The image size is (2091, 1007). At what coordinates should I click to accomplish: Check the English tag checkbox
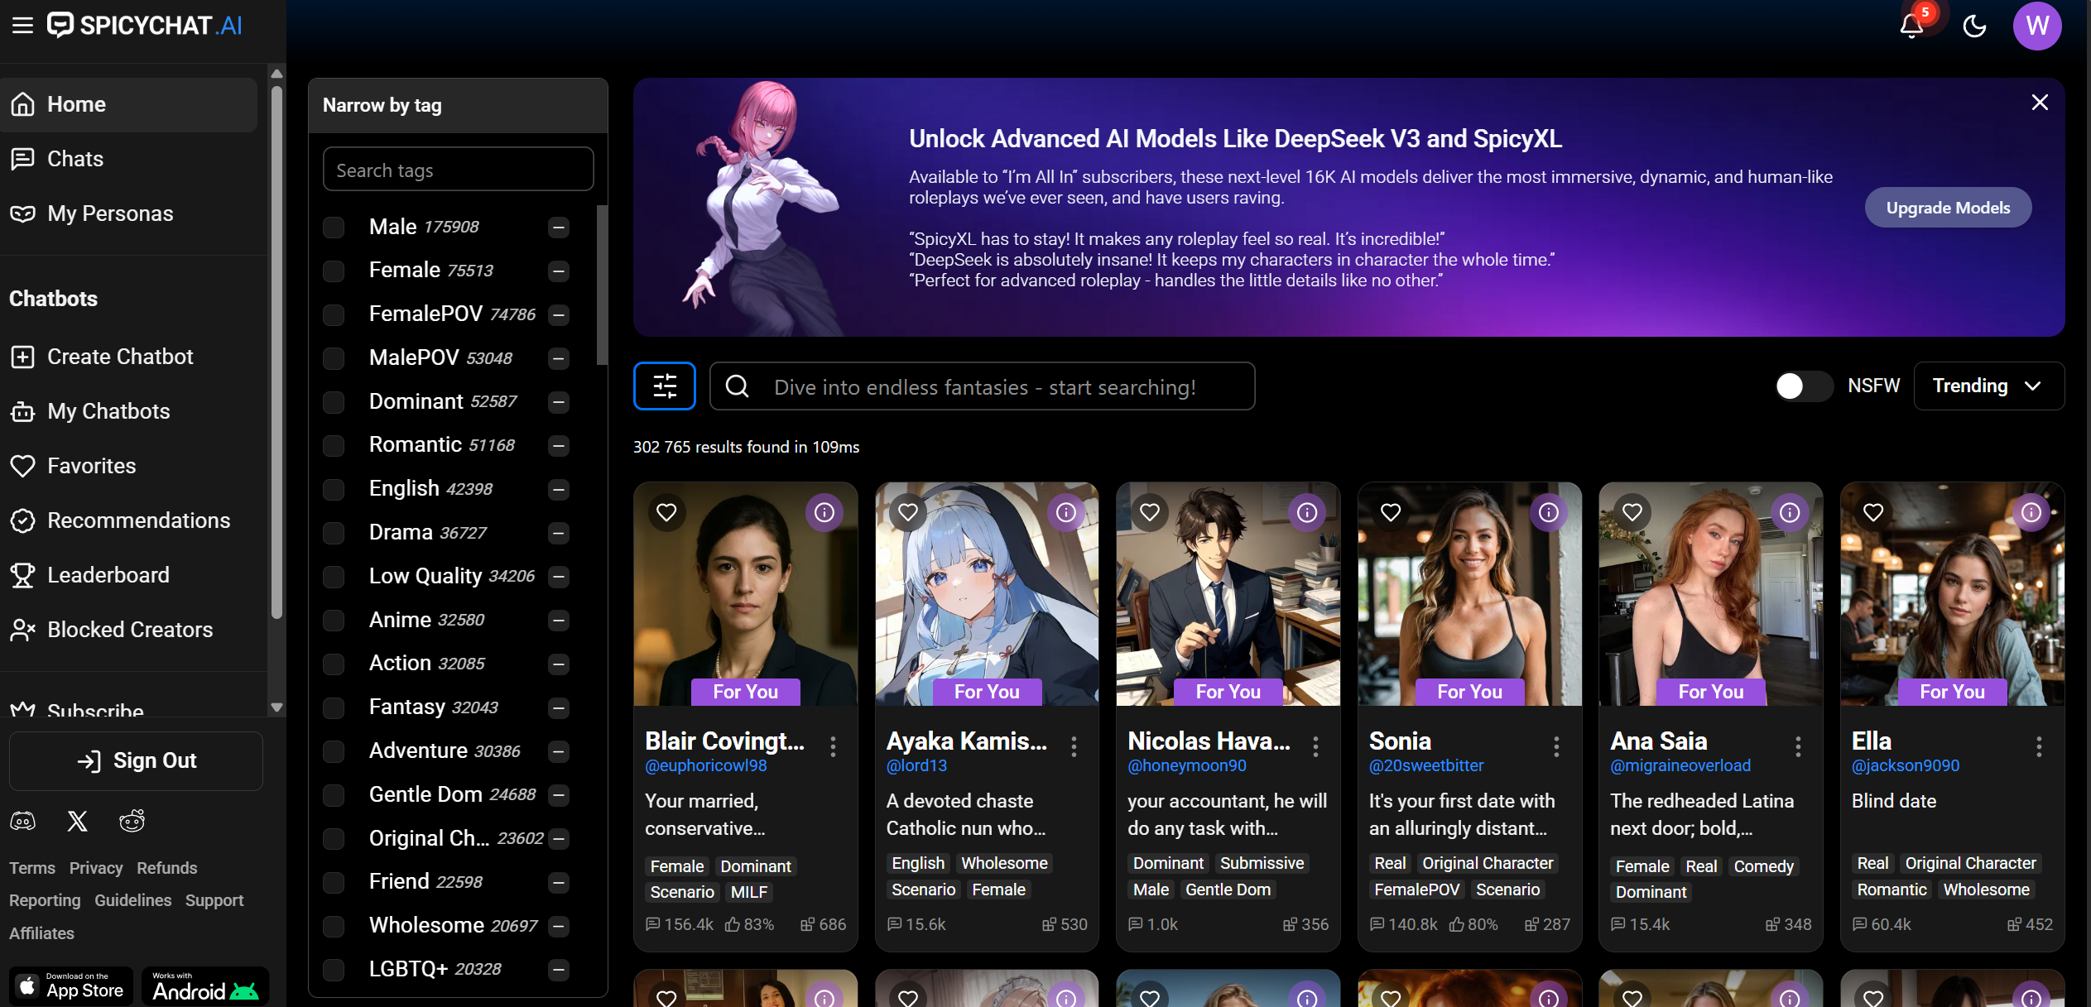tap(334, 489)
